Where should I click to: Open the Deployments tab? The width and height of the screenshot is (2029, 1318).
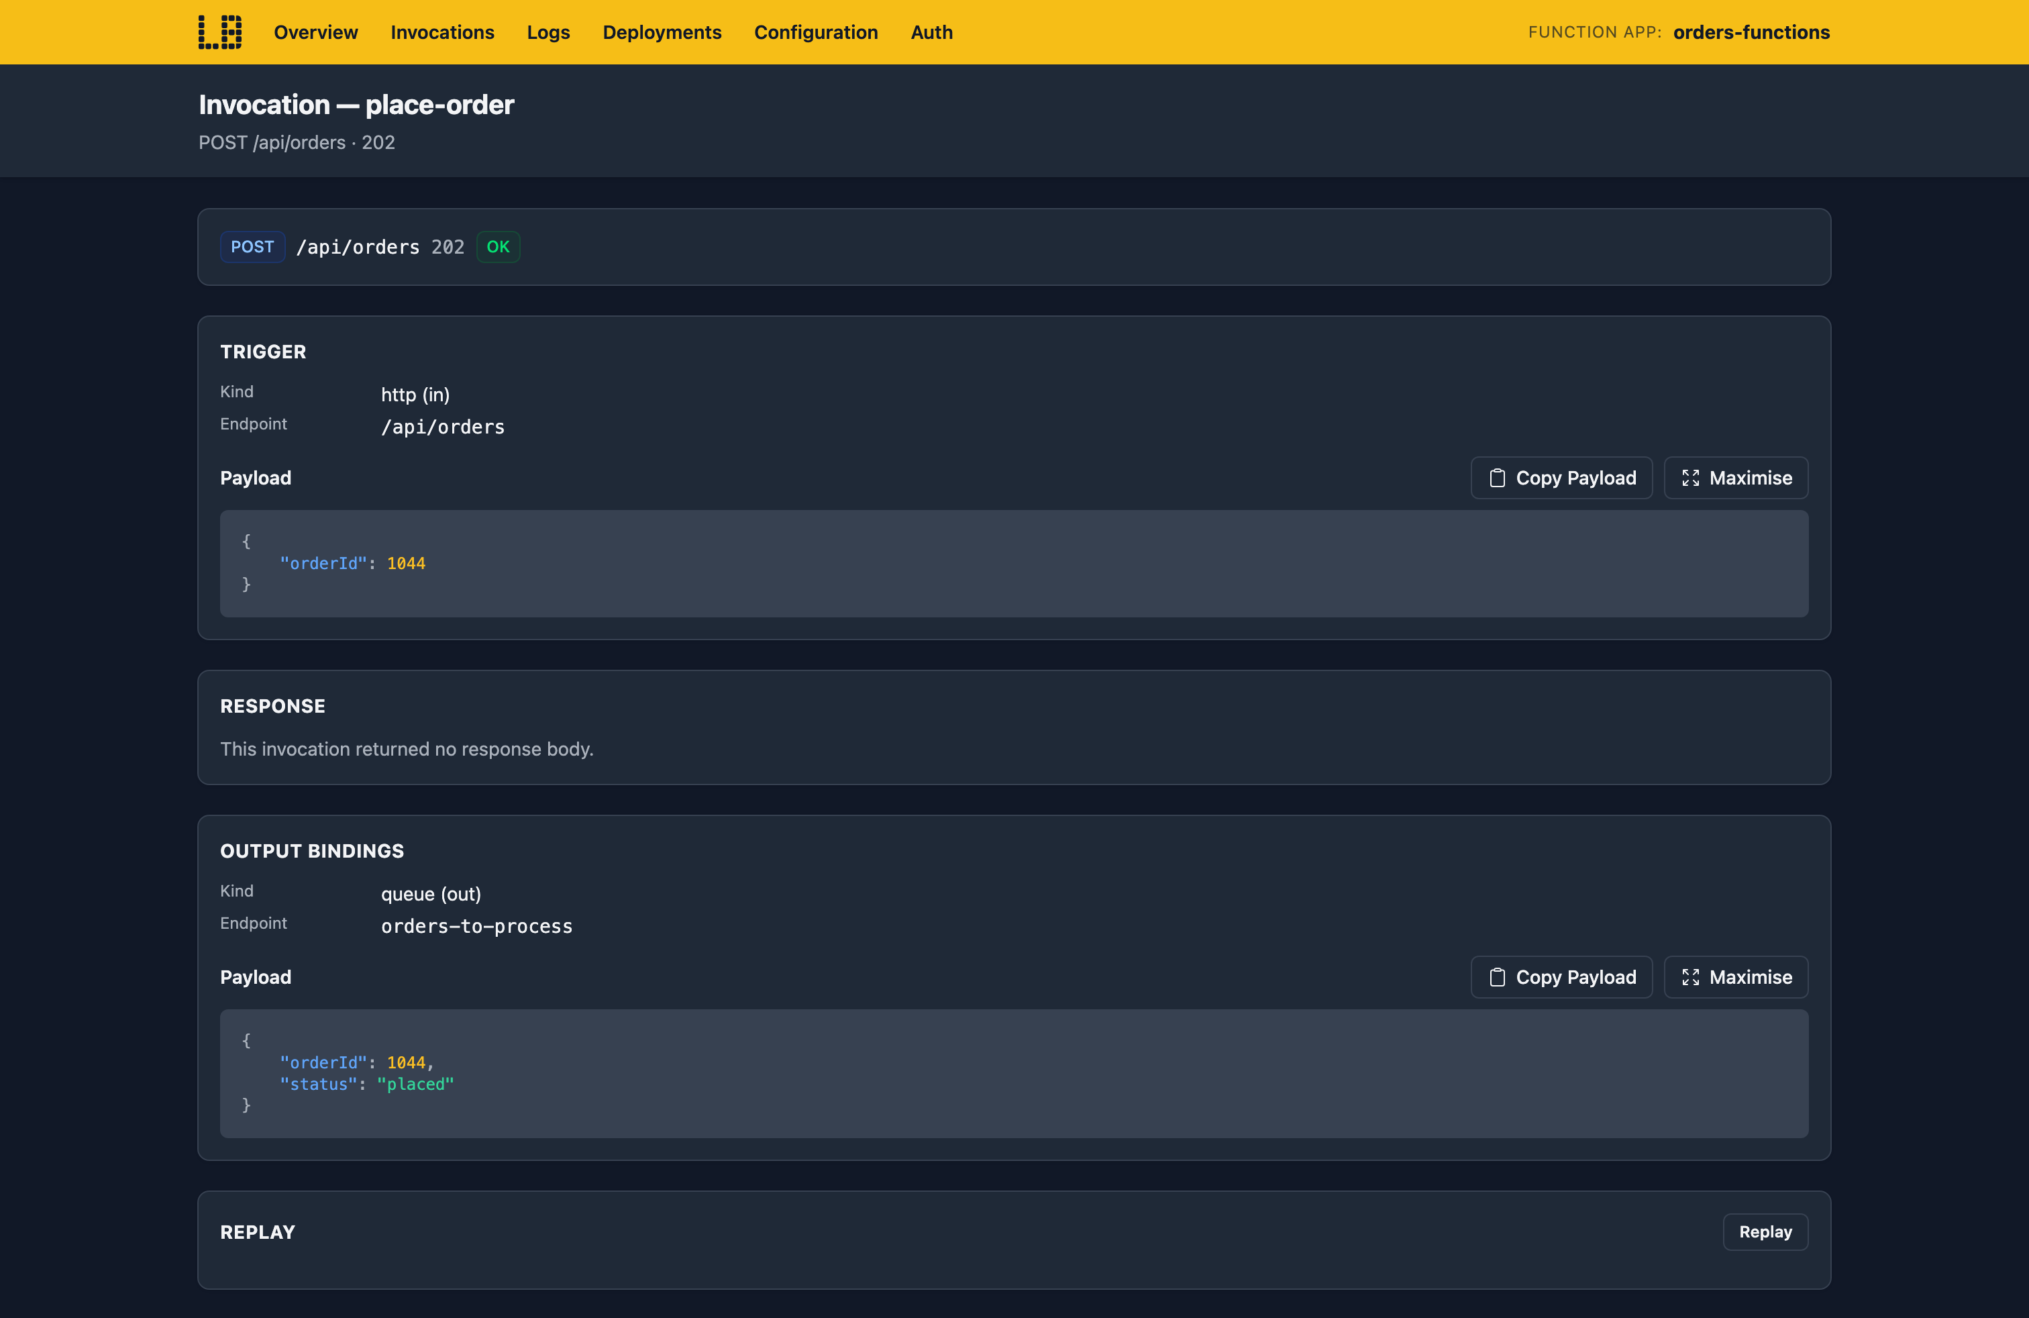click(662, 32)
